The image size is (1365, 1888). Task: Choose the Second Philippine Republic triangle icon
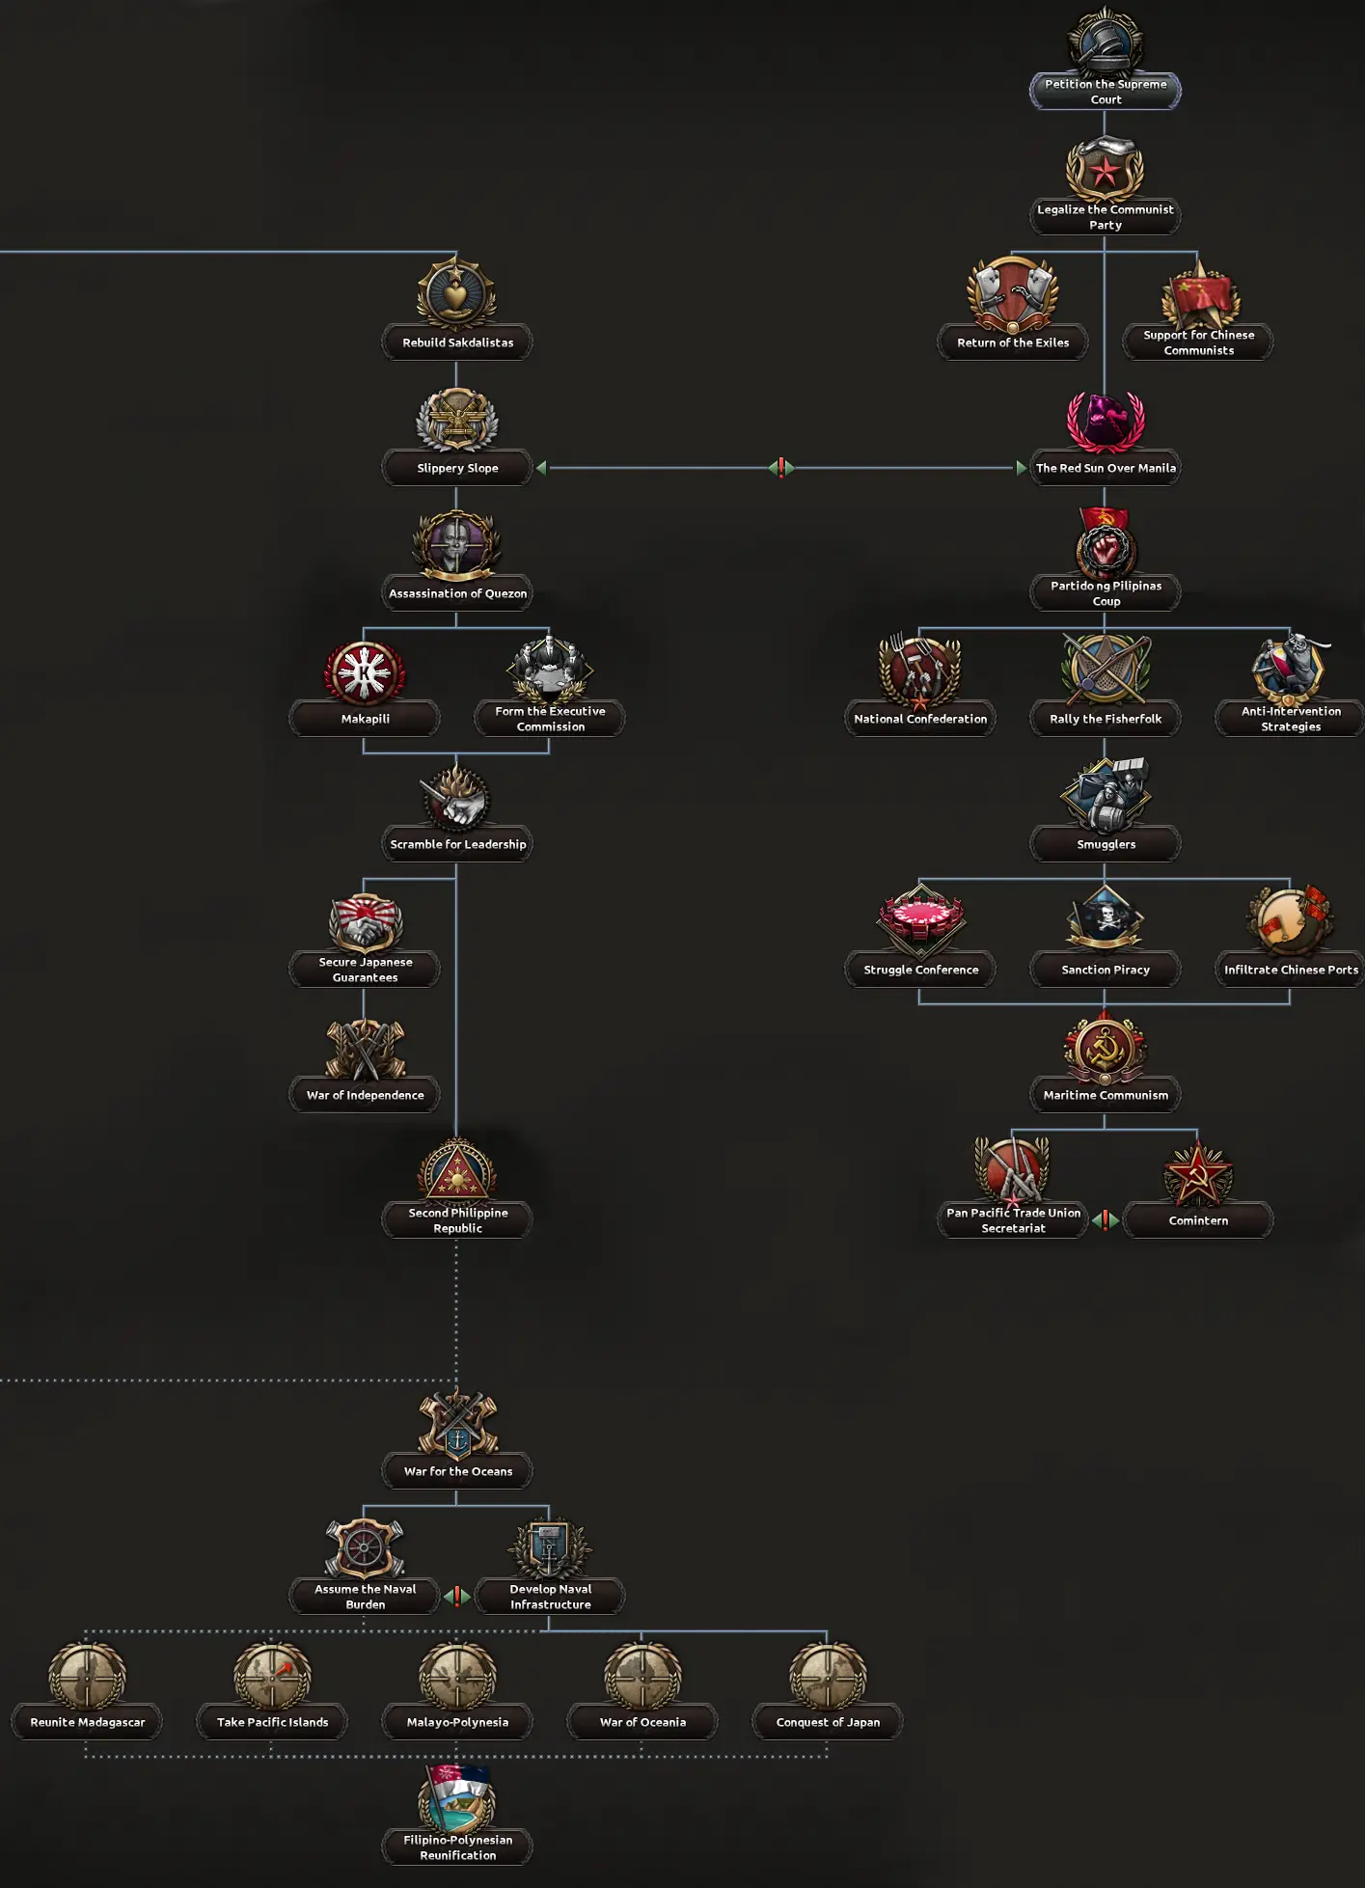457,1170
